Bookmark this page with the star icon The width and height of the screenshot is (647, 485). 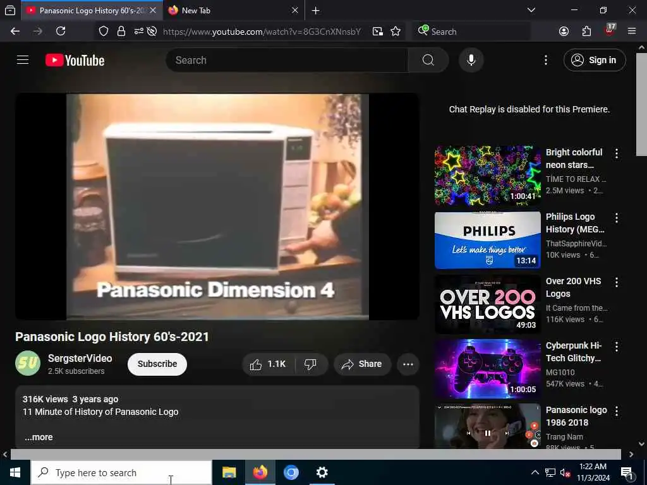click(396, 32)
